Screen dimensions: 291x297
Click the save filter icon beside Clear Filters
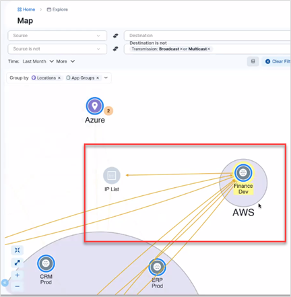click(253, 61)
